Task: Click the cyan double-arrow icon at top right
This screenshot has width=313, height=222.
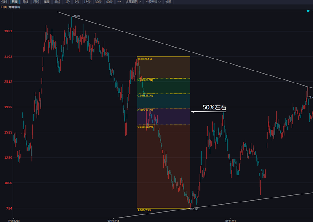Action: pos(308,11)
